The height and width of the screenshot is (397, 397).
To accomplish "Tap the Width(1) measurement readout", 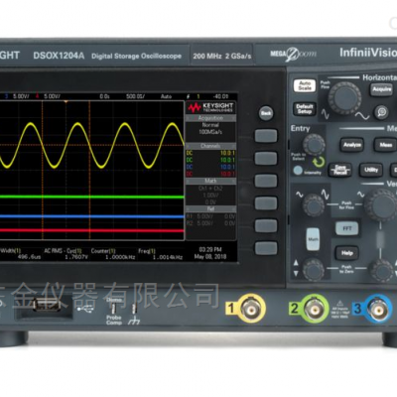I will coord(20,254).
